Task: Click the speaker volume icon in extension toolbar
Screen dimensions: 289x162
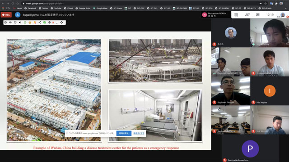Action: pos(20,22)
